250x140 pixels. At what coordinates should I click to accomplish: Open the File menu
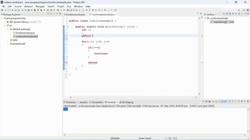3,6
